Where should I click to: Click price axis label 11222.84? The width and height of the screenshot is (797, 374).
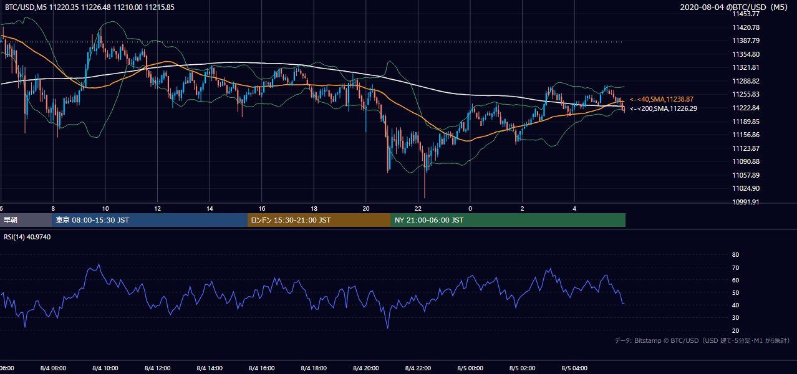click(x=746, y=108)
